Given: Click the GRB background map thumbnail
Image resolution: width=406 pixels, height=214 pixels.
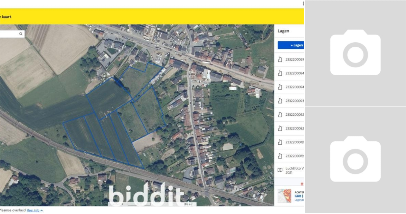Looking at the screenshot, I should (x=284, y=196).
